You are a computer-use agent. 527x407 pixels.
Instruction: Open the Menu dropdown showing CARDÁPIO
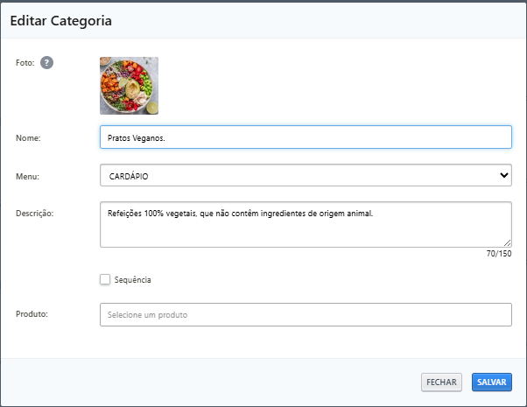(x=306, y=175)
